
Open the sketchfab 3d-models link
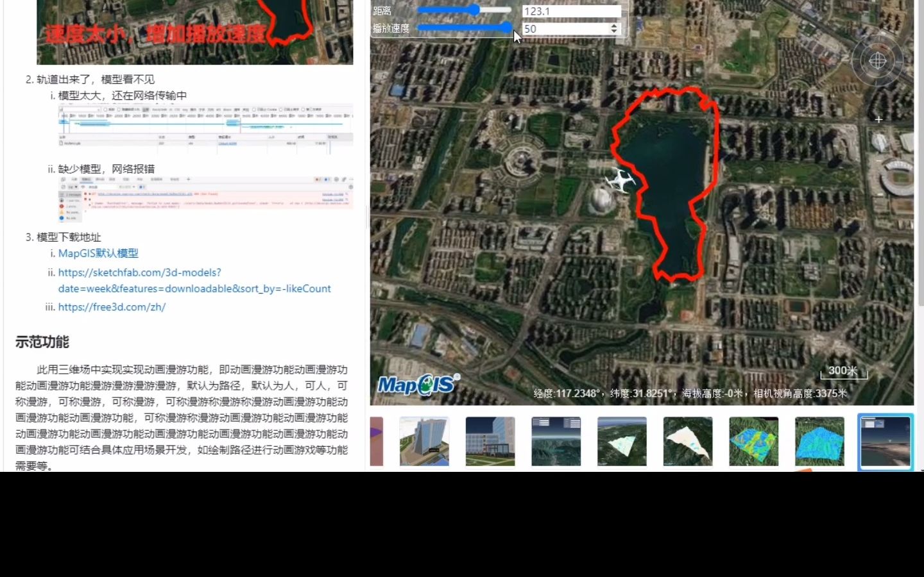(139, 272)
